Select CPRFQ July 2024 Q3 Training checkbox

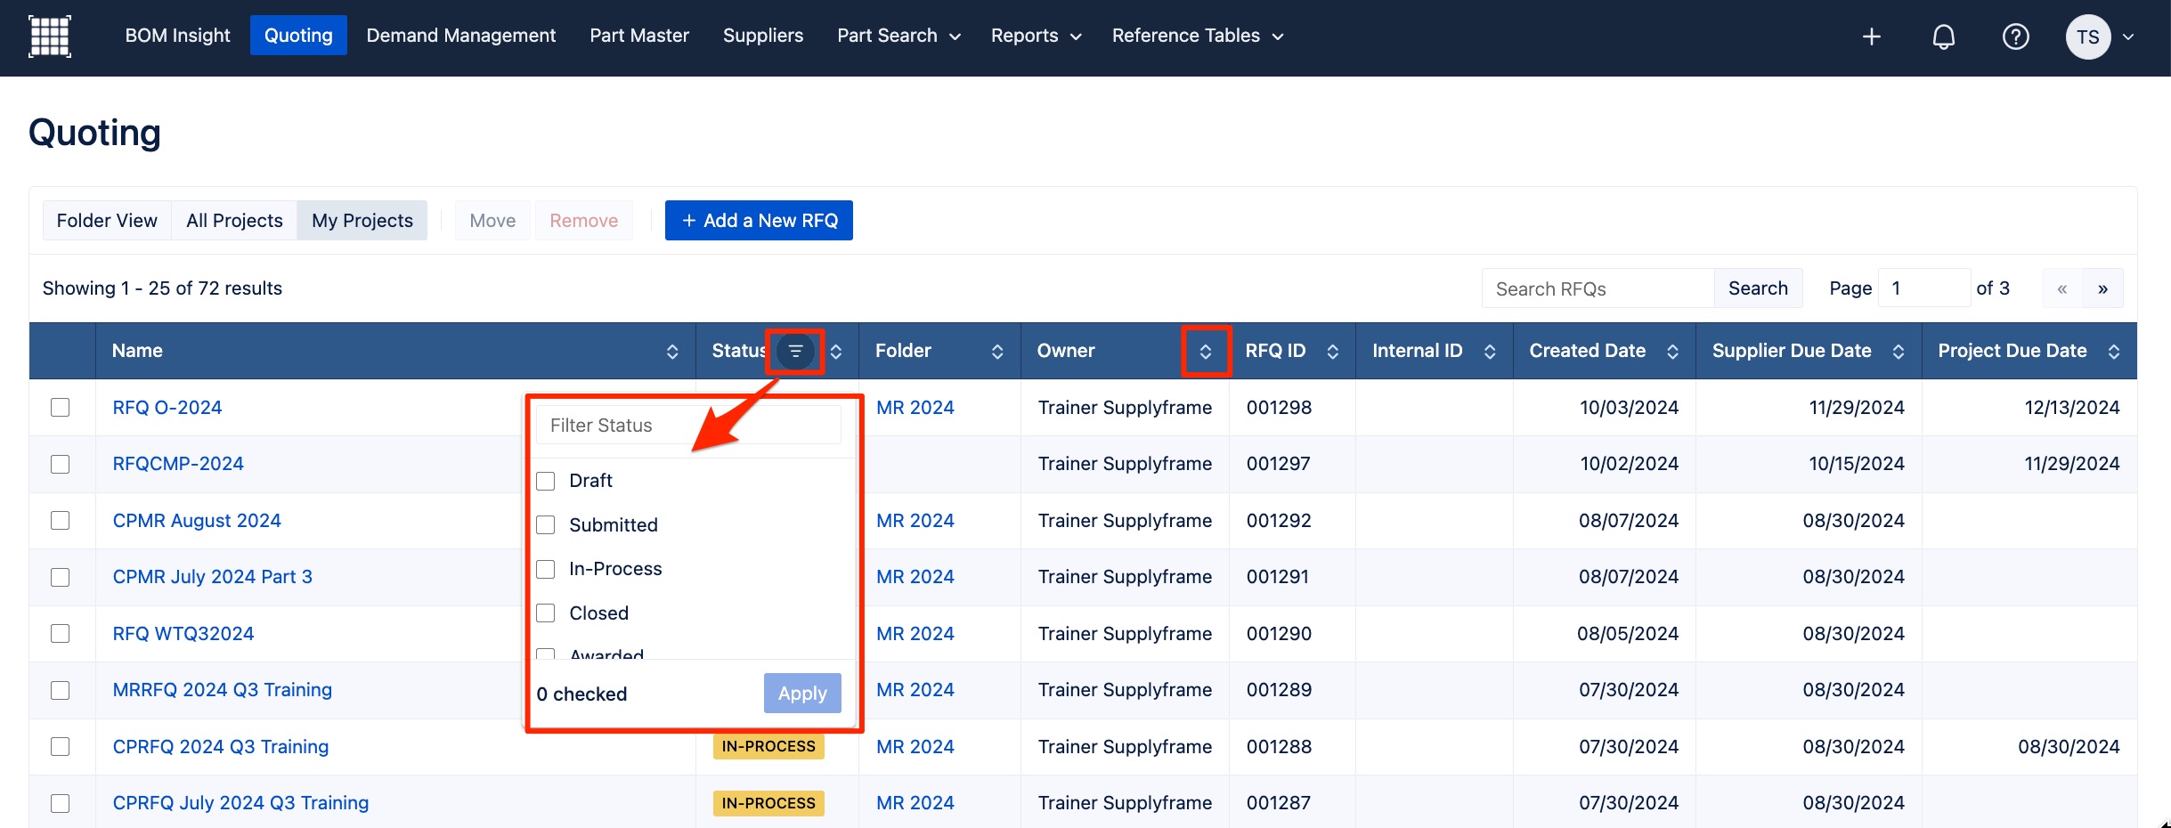61,803
